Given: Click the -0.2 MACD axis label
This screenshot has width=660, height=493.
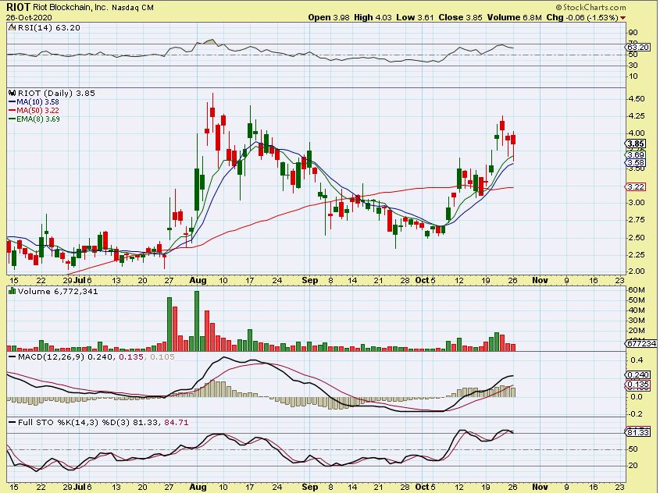Looking at the screenshot, I should point(636,414).
